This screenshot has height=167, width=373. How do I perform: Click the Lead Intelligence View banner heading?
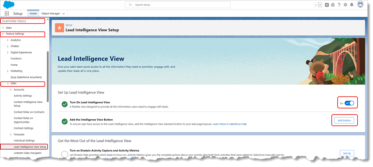pos(91,59)
